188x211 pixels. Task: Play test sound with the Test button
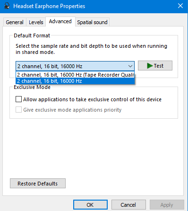click(155, 66)
